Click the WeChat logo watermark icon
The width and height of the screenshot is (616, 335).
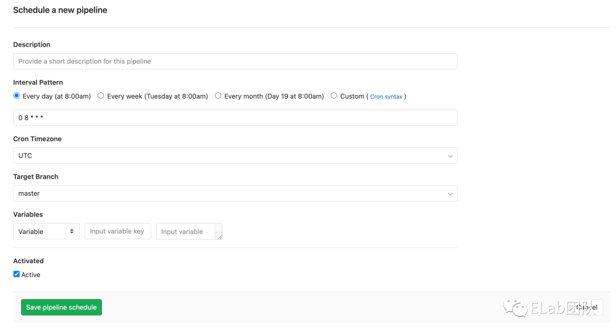point(518,308)
